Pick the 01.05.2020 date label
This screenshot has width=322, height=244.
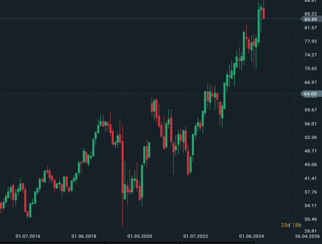click(x=140, y=236)
